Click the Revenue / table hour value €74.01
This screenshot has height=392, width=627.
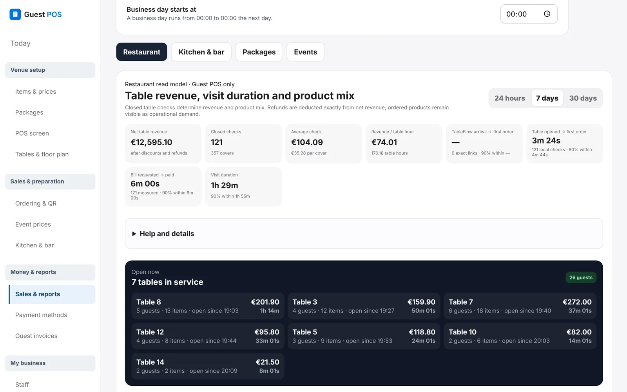tap(384, 142)
